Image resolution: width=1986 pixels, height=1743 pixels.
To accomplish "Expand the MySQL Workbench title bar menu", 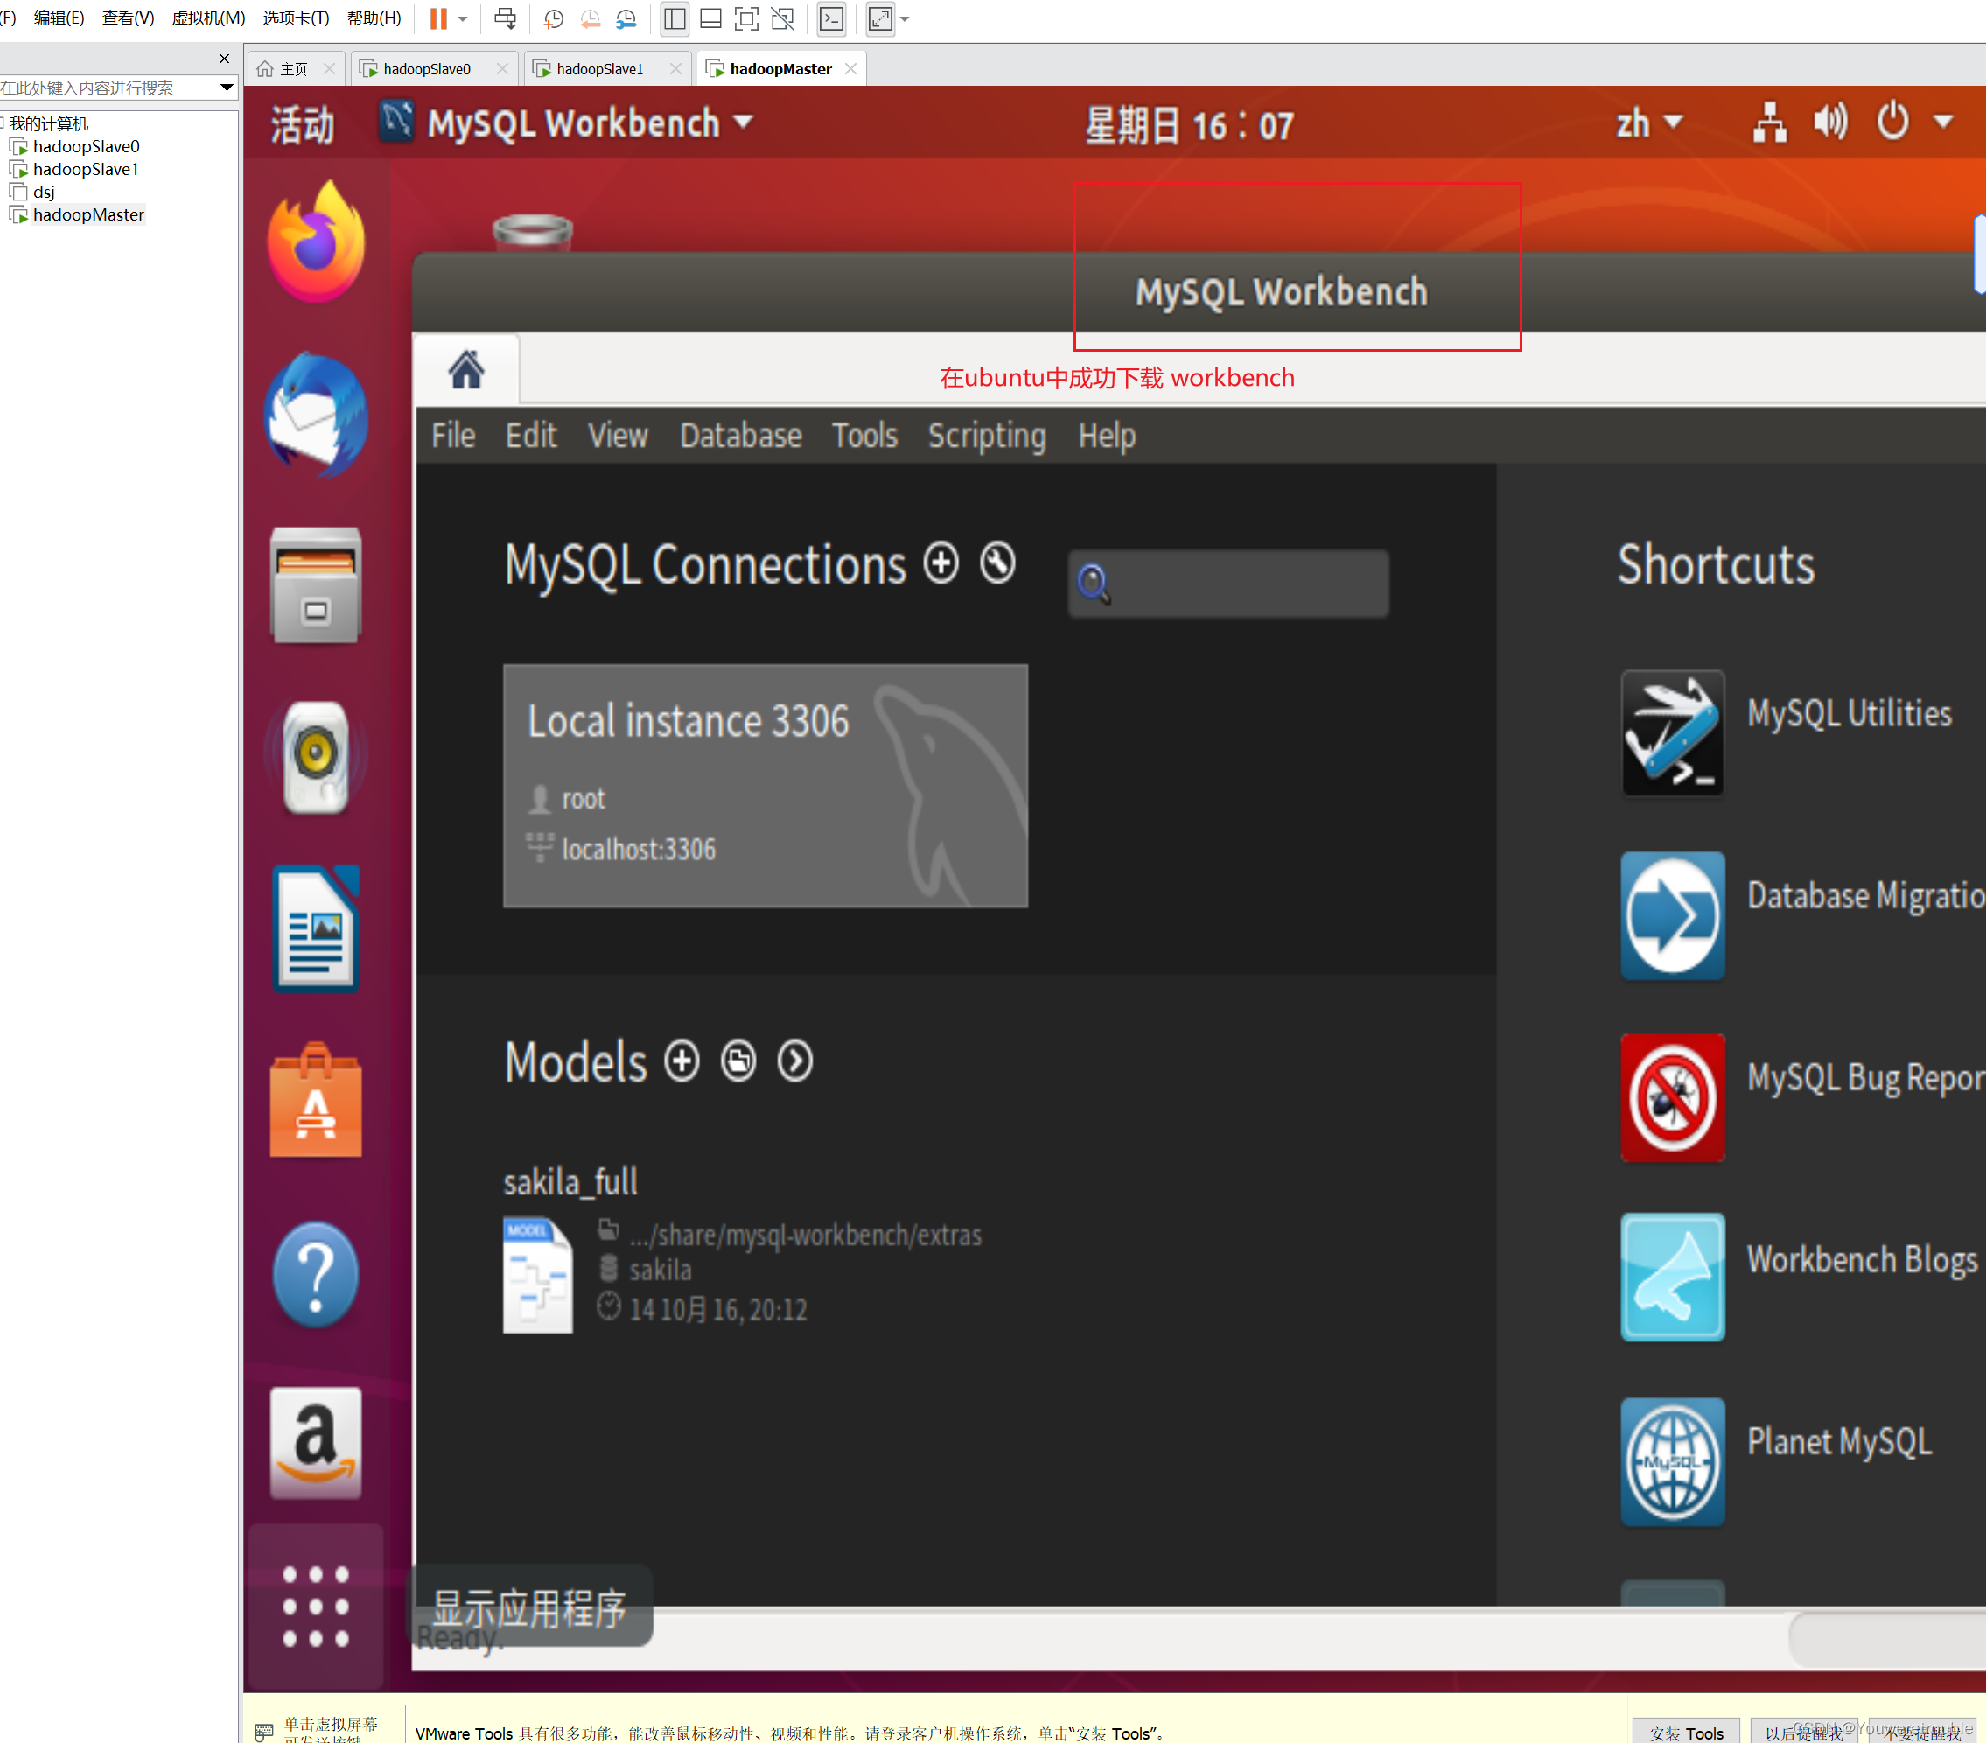I will click(x=744, y=123).
